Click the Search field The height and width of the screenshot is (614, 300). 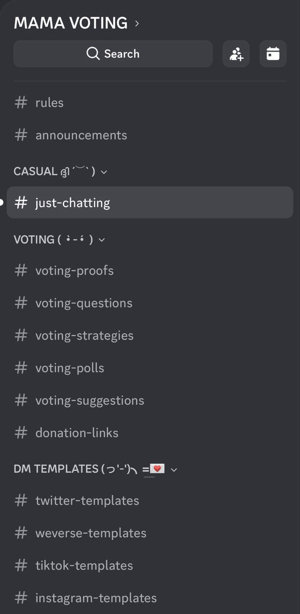coord(113,54)
